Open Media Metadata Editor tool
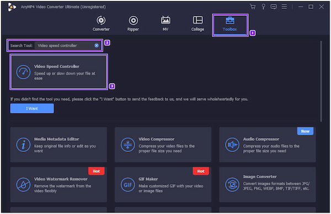The height and width of the screenshot is (214, 331). tap(58, 145)
